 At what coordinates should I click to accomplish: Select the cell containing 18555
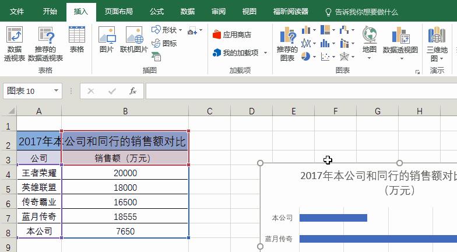pyautogui.click(x=125, y=216)
